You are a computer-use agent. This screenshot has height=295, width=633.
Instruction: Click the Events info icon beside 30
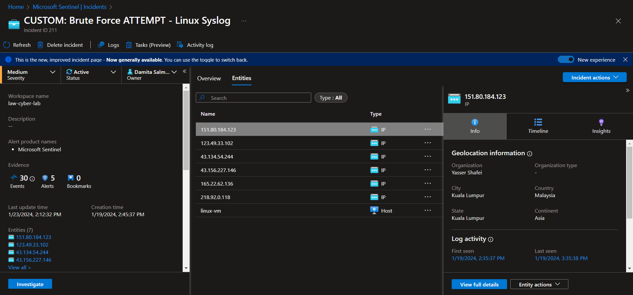[32, 179]
